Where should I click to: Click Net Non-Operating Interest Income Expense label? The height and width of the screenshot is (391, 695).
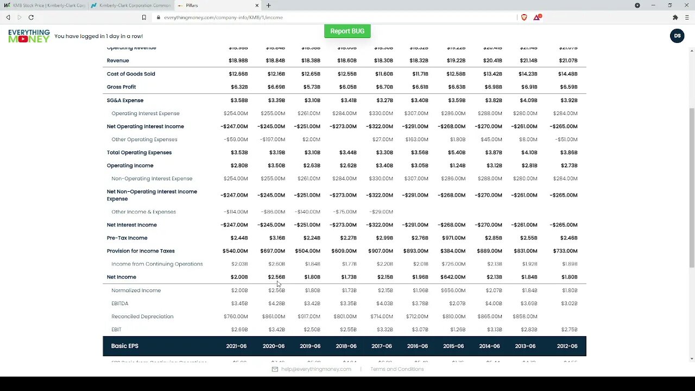(x=152, y=195)
